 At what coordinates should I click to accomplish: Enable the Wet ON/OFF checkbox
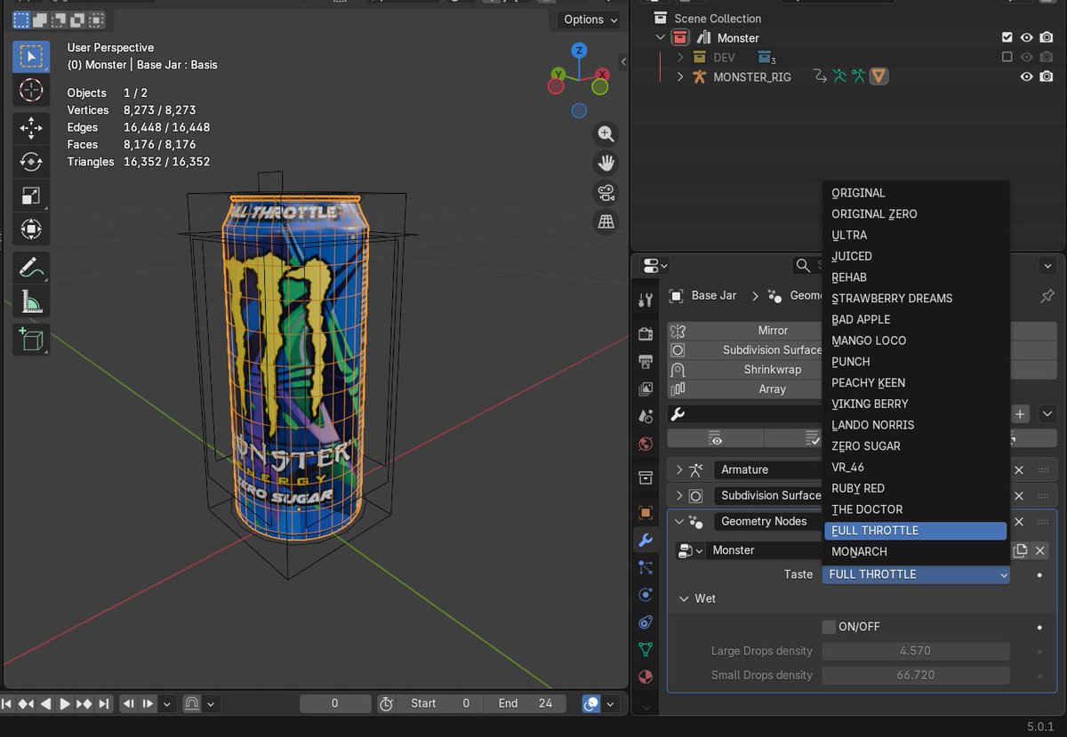click(x=829, y=627)
